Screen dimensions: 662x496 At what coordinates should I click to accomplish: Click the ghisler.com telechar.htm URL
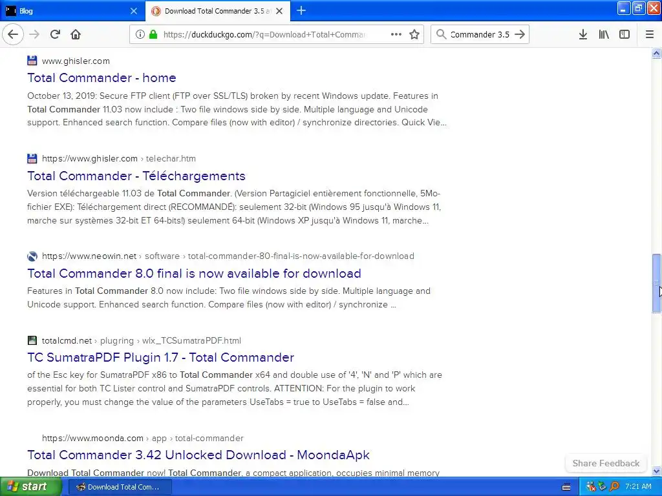pos(119,159)
